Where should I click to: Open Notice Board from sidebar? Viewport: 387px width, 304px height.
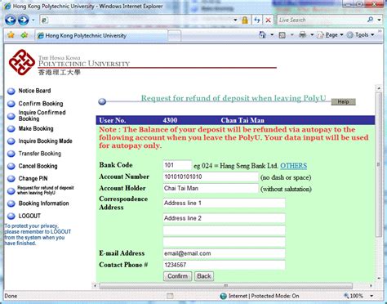tap(34, 91)
